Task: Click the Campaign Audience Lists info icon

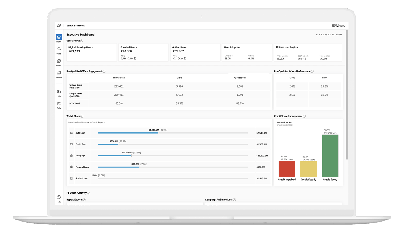Action: 234,199
